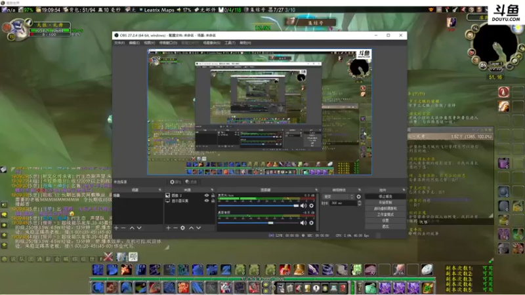Image resolution: width=525 pixels, height=295 pixels.
Task: Open transition properties gear icon
Action: click(x=358, y=197)
